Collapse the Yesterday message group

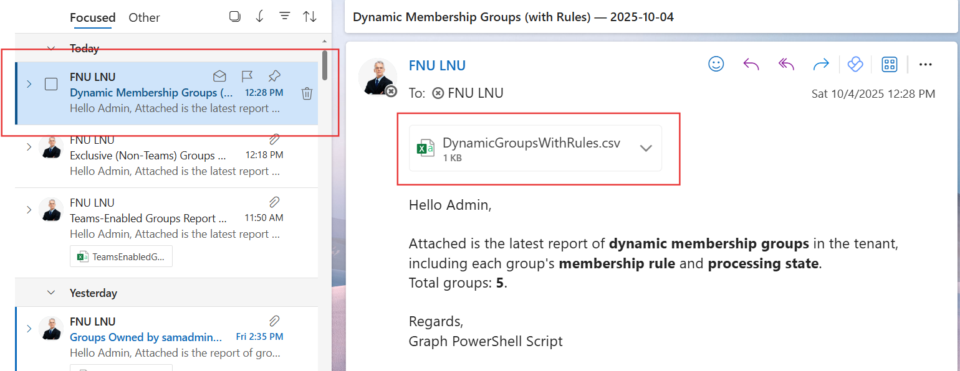point(51,293)
